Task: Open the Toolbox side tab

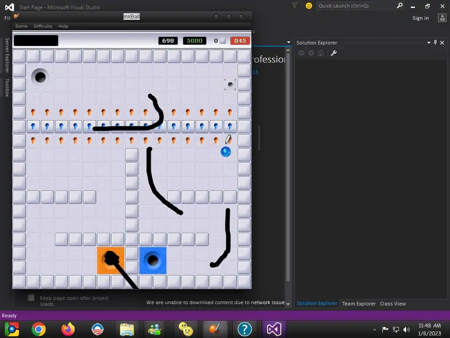Action: coord(7,88)
